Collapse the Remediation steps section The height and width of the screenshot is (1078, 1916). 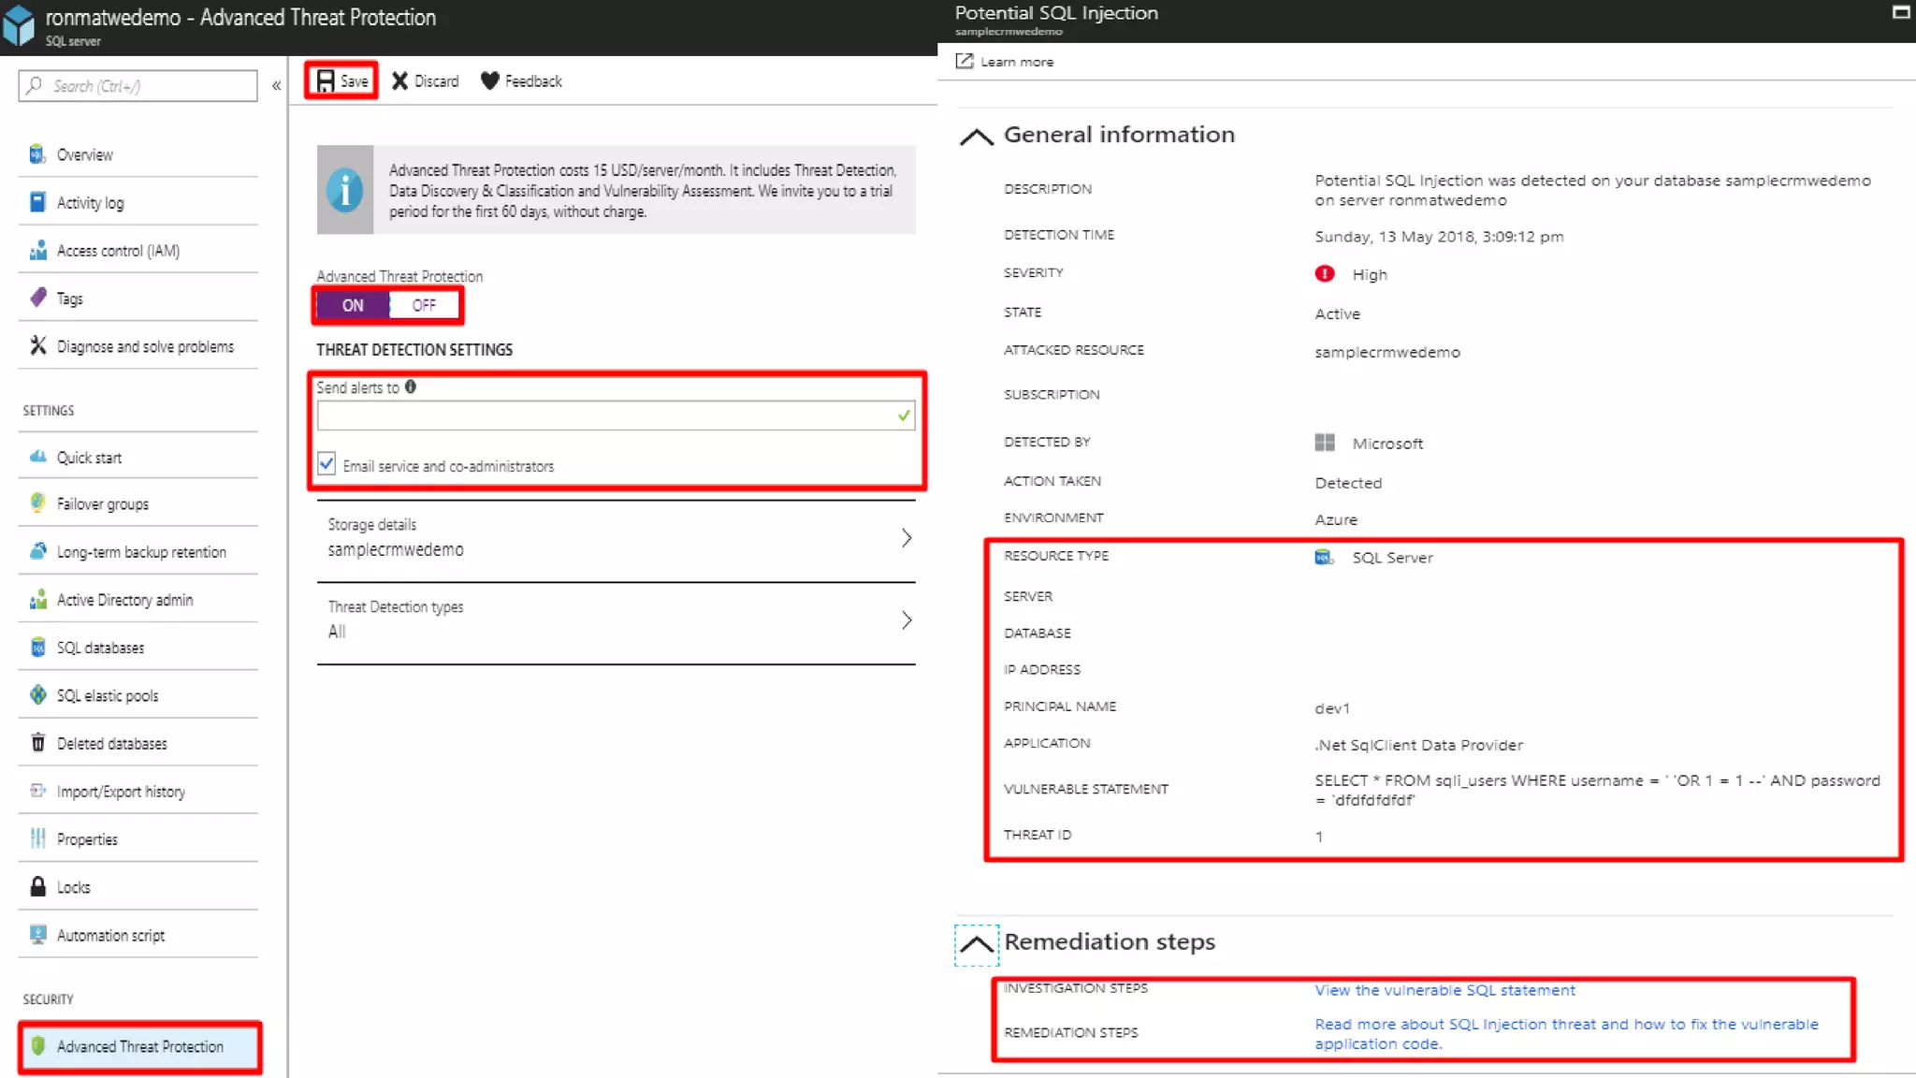976,943
